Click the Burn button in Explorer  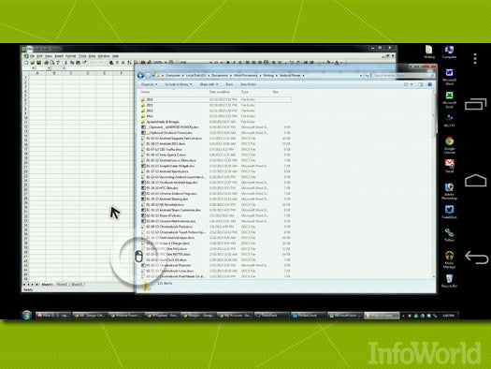pyautogui.click(x=229, y=84)
